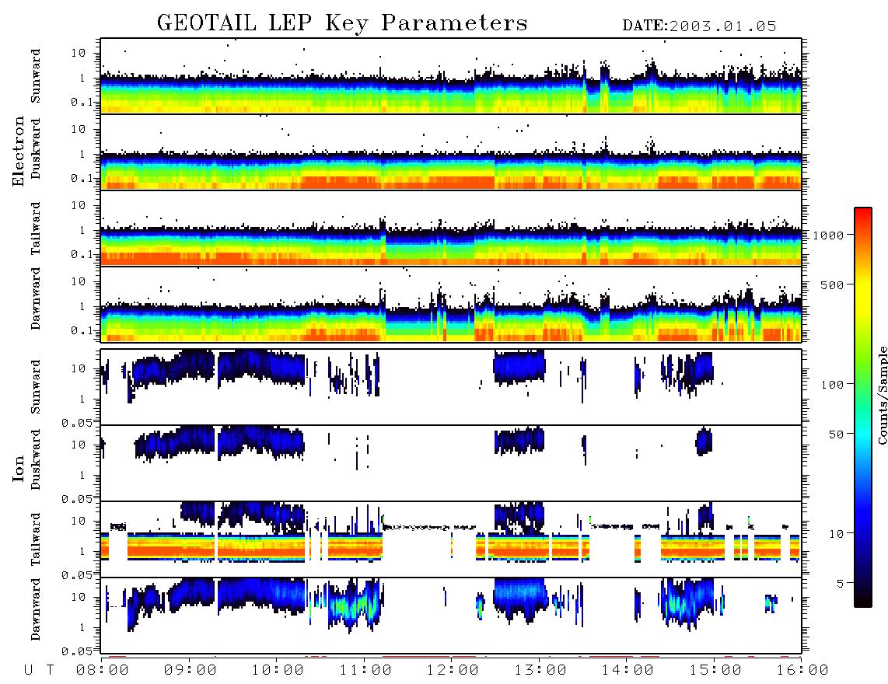Viewport: 888px width, 684px height.
Task: Select the 16:00 time tick label
Action: [802, 670]
